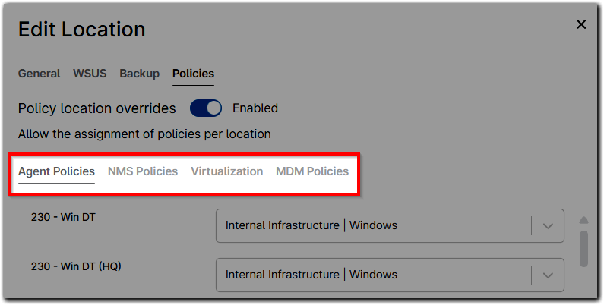Click the policy list scrollbar thumb
Viewport: 604px width, 305px height.
[583, 249]
